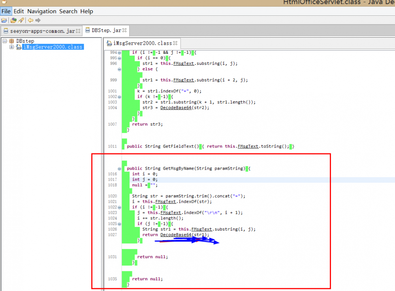Follow FMsgText link on line 1026
395x291 pixels.
tap(201, 229)
